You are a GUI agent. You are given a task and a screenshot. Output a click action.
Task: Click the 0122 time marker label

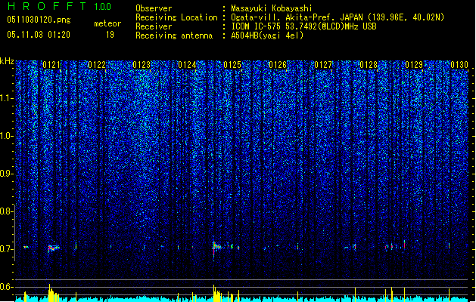point(97,65)
